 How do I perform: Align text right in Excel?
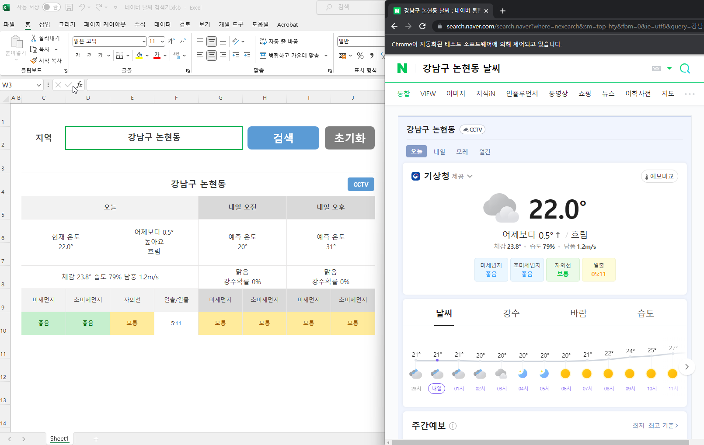pyautogui.click(x=223, y=55)
